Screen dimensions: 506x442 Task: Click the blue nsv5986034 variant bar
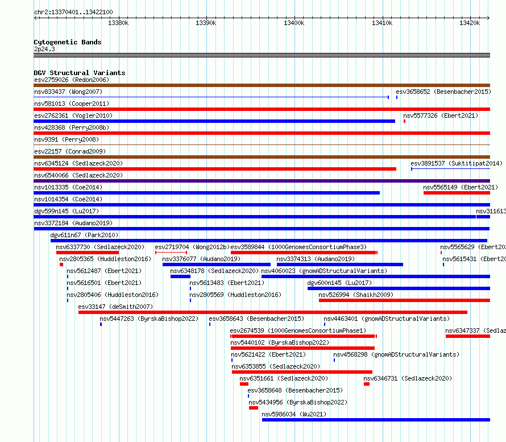[x=376, y=420]
